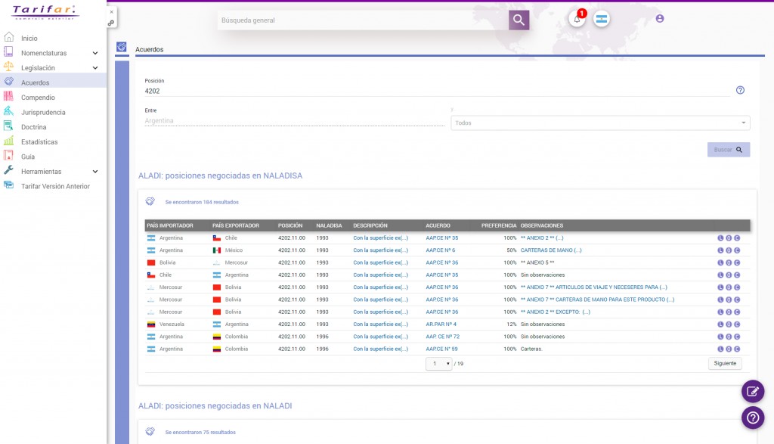The height and width of the screenshot is (444, 774).
Task: Expand the Legislación submenu chevron
Action: pyautogui.click(x=95, y=67)
